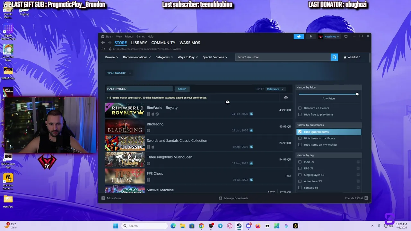Filter by Indie tag checkbox

click(300, 162)
